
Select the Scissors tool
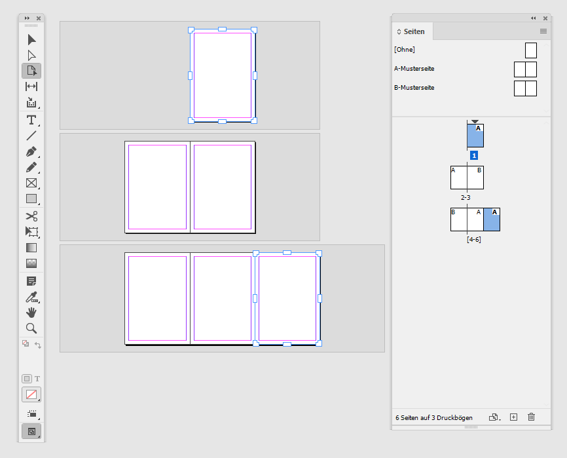(x=30, y=216)
